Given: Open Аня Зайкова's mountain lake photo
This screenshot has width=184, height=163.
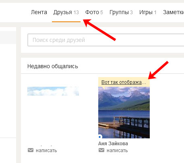Looking at the screenshot, I should 124,113.
